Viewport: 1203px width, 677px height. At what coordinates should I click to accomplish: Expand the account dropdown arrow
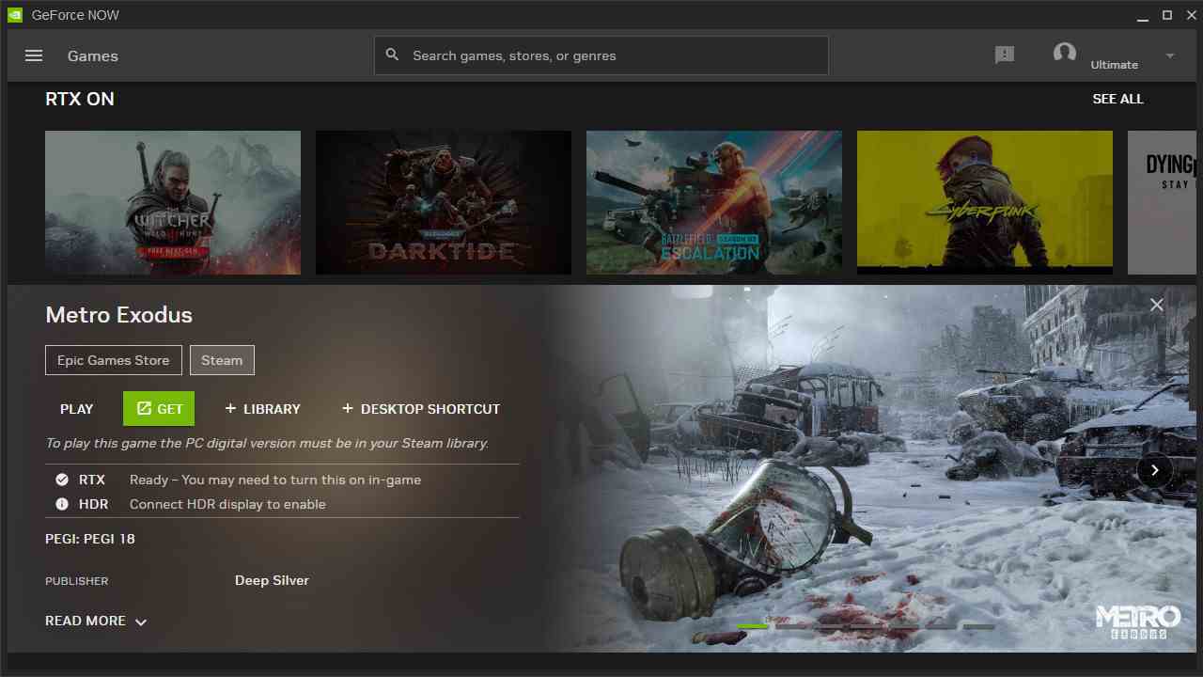(x=1170, y=56)
